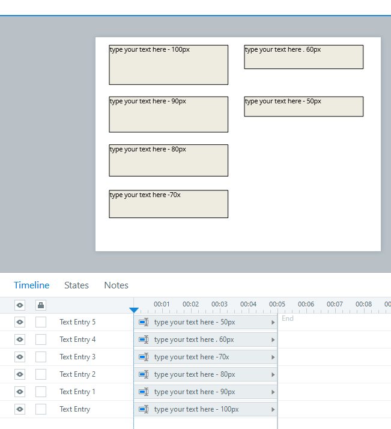Lock the bottom Text Entry row's lock box
391x429 pixels.
(41, 409)
